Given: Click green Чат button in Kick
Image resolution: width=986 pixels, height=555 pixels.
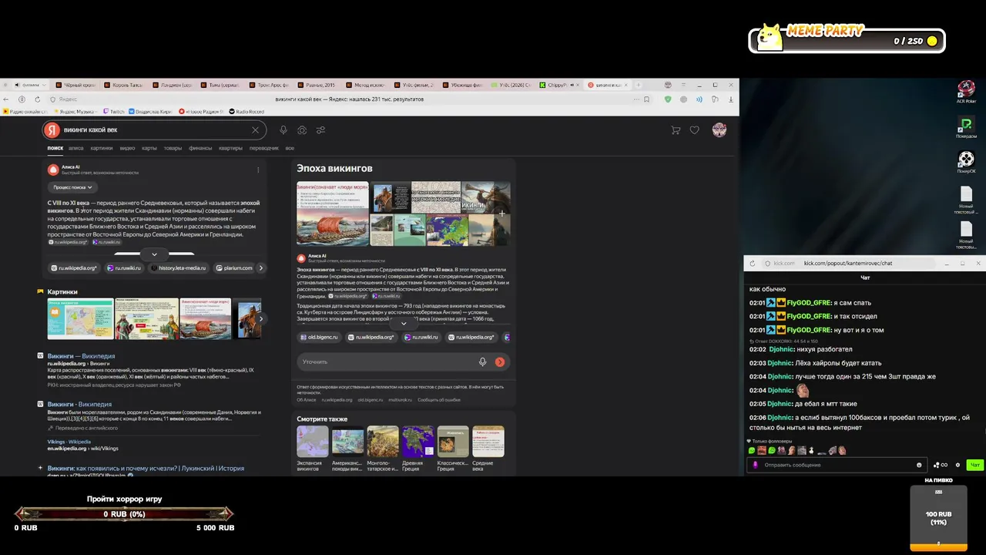Looking at the screenshot, I should point(975,465).
